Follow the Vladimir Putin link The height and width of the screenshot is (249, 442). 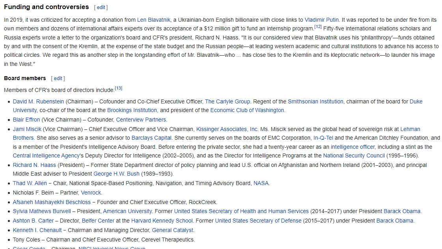322,20
